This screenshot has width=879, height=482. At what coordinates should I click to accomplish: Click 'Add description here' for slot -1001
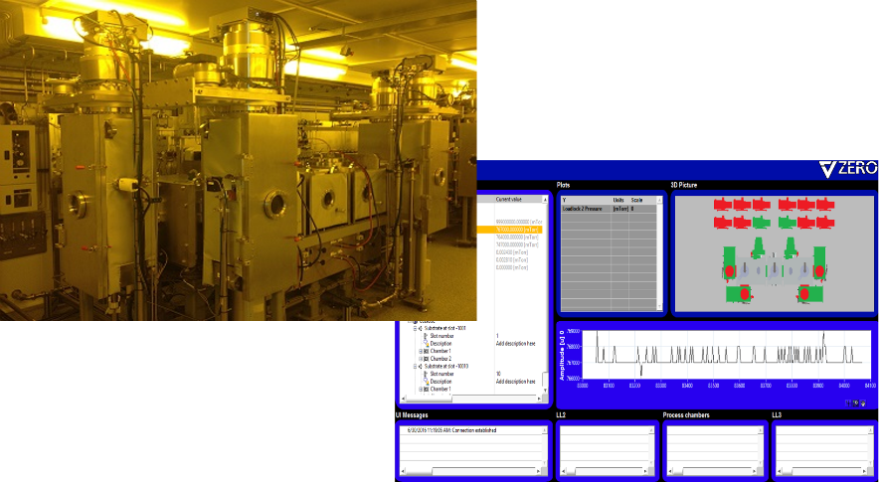tap(517, 343)
